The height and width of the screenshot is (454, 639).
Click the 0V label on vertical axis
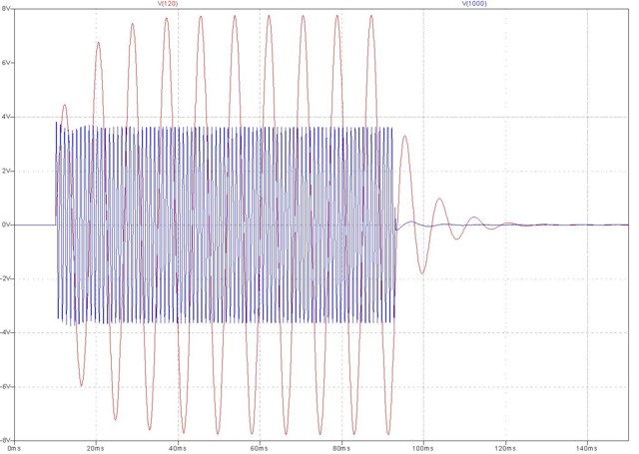6,226
